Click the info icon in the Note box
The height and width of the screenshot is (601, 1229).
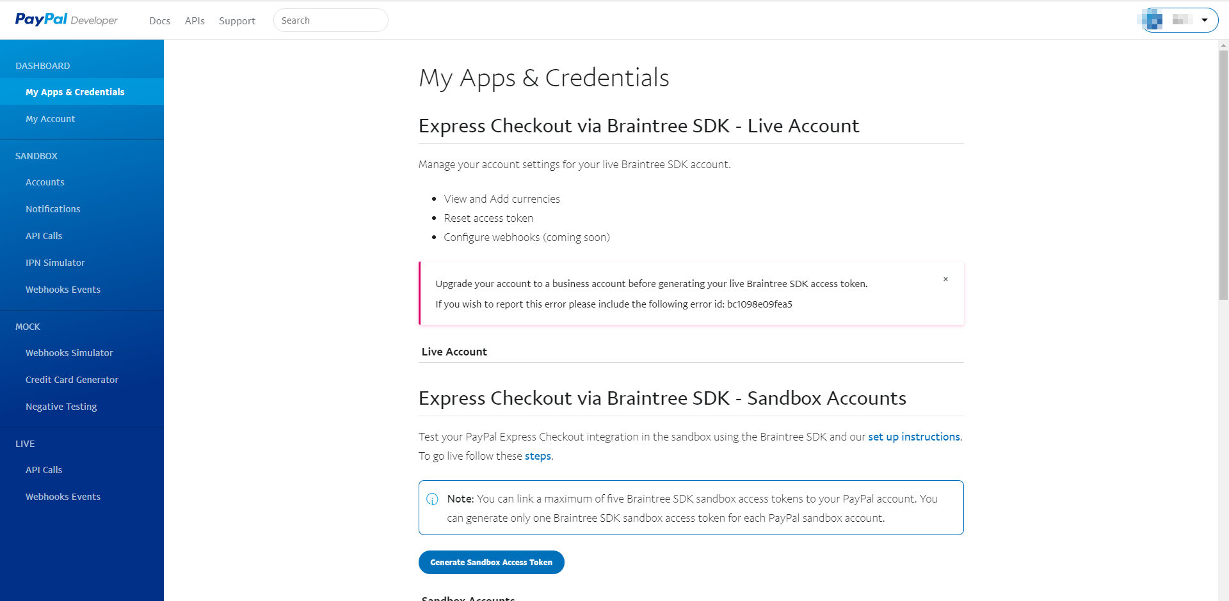click(x=433, y=499)
